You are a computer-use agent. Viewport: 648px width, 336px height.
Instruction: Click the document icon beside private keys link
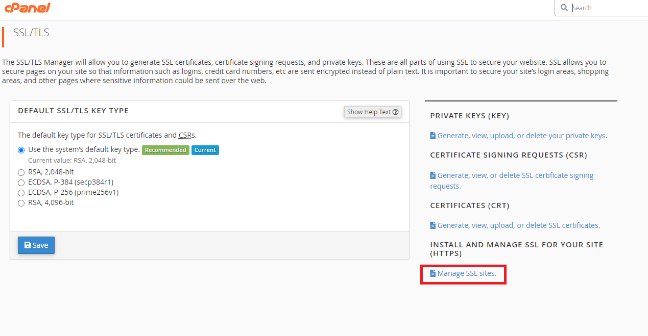pyautogui.click(x=433, y=136)
